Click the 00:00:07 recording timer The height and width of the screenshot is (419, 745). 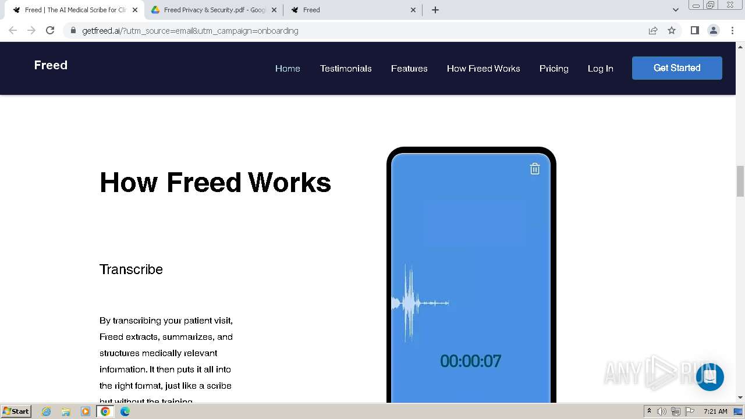[470, 361]
